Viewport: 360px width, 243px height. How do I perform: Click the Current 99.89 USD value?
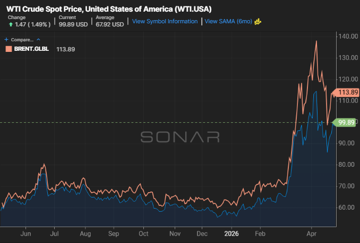point(73,24)
